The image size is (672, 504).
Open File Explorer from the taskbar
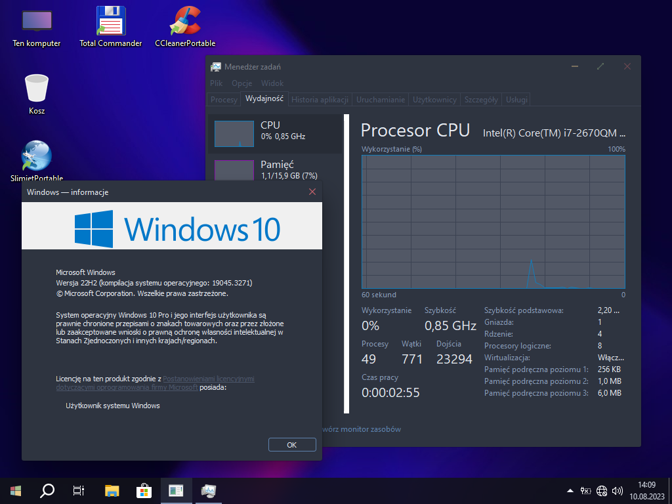(112, 490)
